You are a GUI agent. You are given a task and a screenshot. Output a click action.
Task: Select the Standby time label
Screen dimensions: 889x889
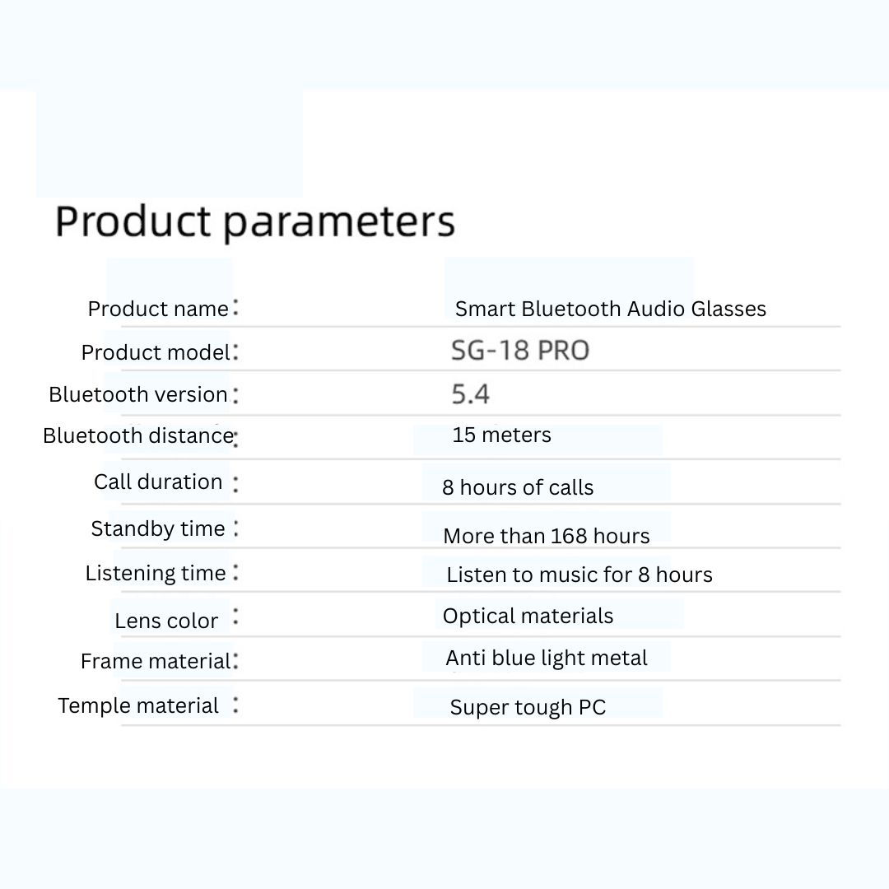coord(158,529)
